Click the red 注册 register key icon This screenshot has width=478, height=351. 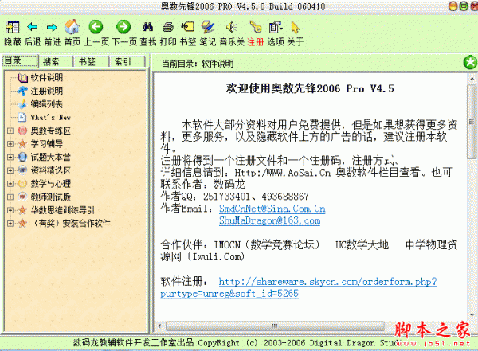[256, 27]
